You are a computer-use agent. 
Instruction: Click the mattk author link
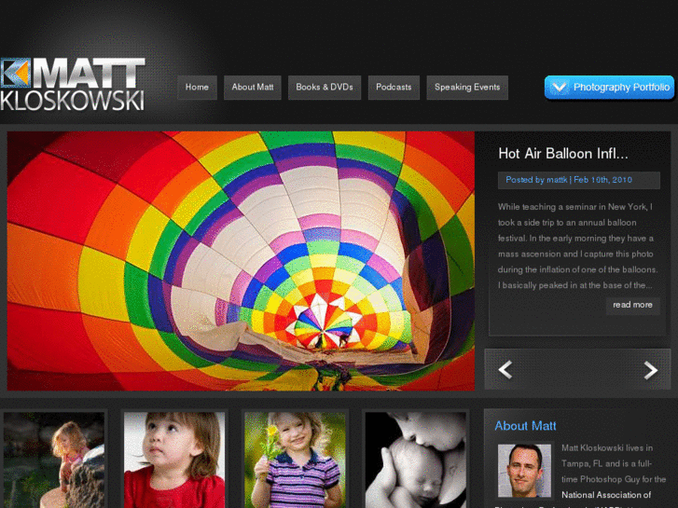pyautogui.click(x=557, y=180)
